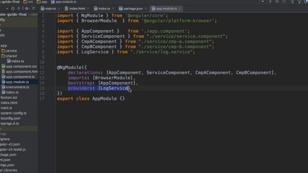Select app.module.ts in project tree
Screen dimensions: 308x173
click(x=17, y=82)
